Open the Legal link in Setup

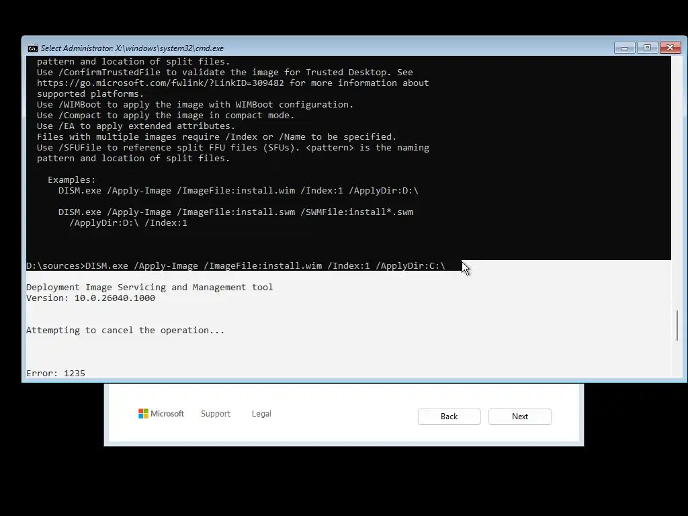coord(261,413)
